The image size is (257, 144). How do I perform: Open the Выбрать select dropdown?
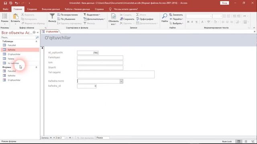(x=176, y=23)
